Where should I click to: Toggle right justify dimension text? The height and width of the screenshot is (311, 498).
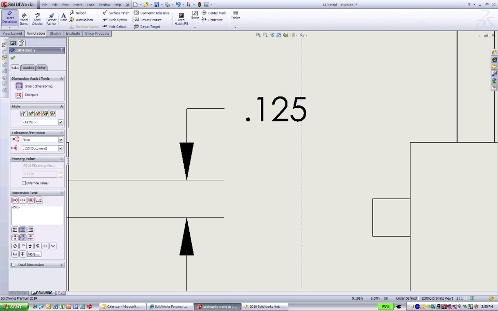[x=31, y=230]
